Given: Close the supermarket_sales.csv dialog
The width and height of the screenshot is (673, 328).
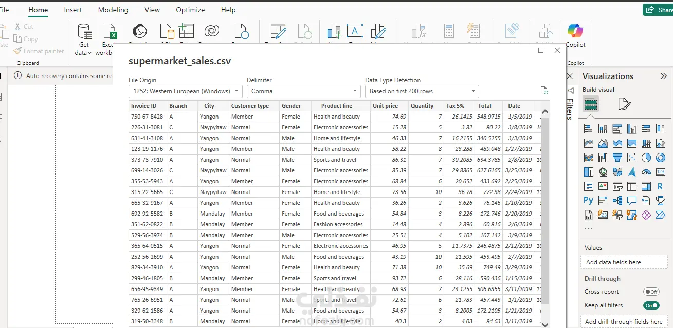Looking at the screenshot, I should 557,50.
